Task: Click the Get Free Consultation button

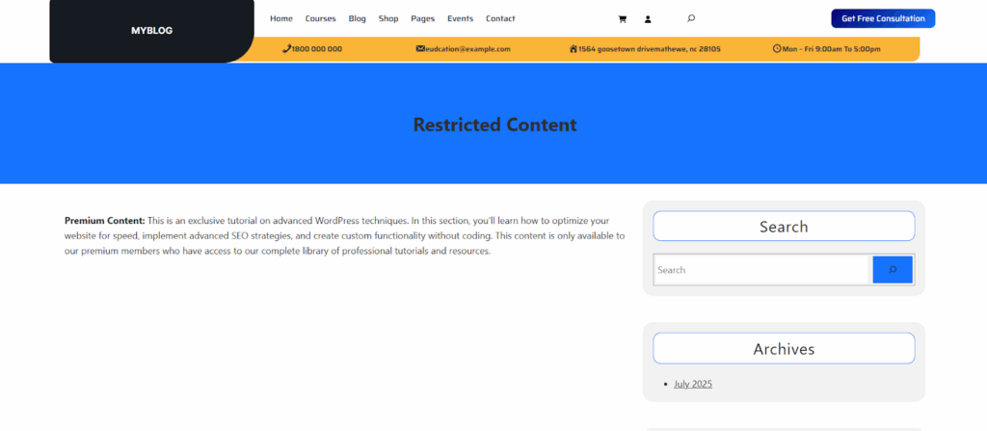Action: click(x=883, y=18)
